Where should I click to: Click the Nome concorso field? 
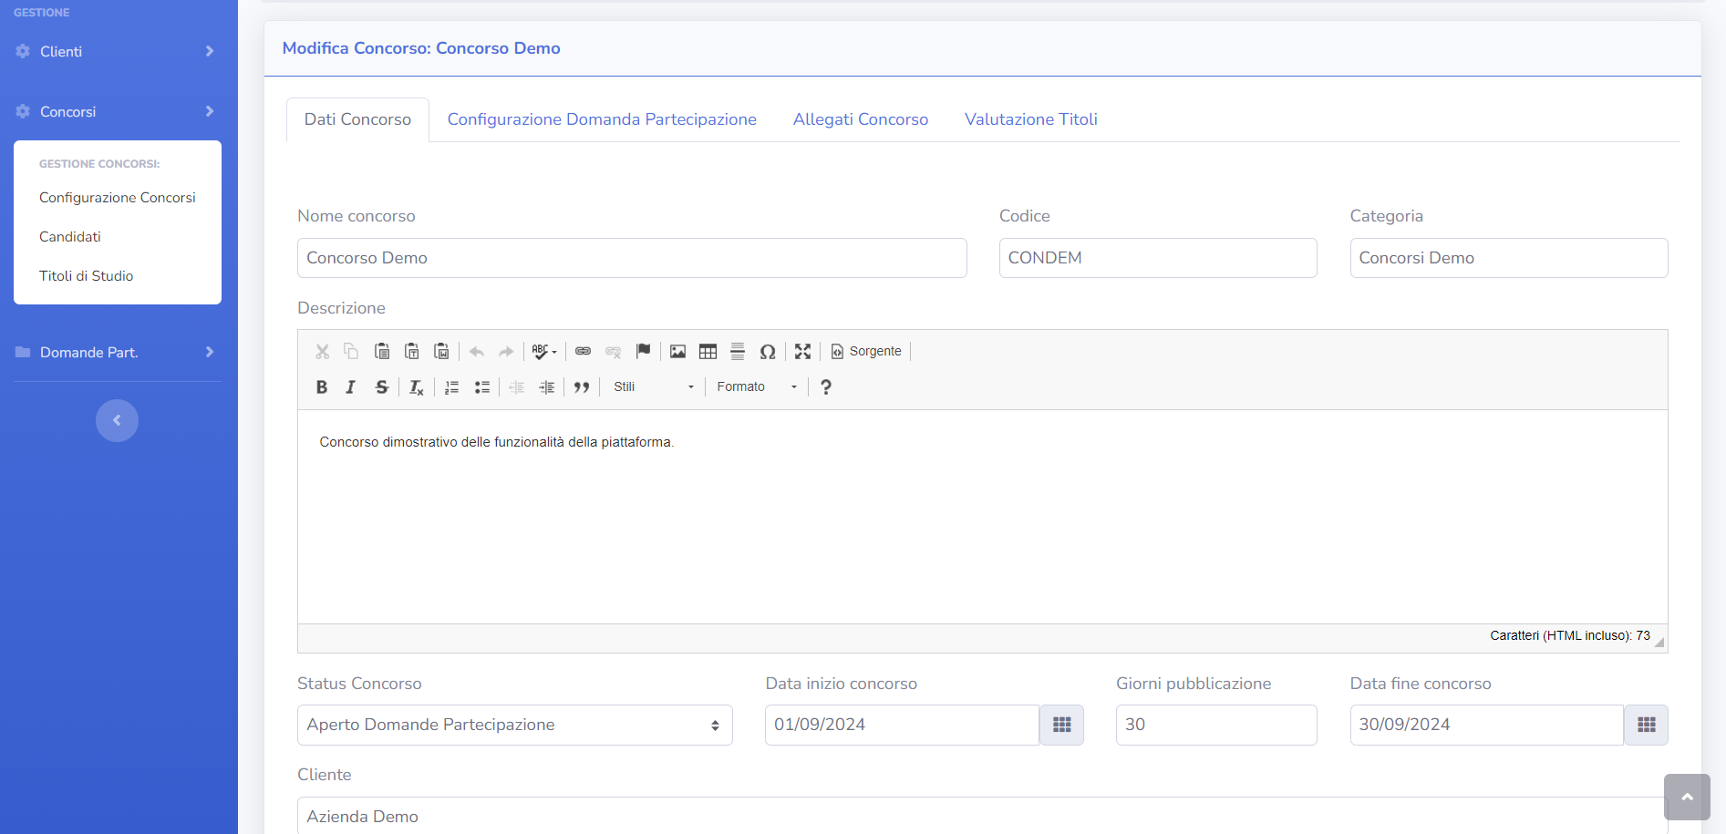[x=632, y=258]
